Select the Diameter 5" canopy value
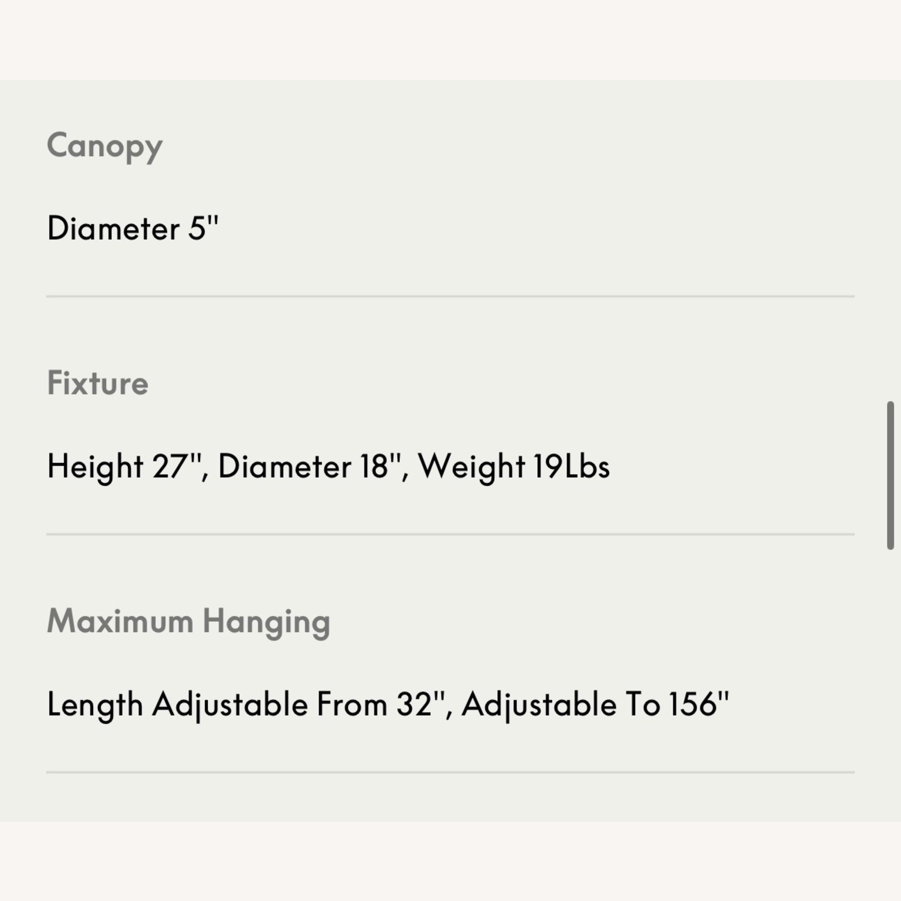Screen dimensions: 901x901 (x=133, y=228)
